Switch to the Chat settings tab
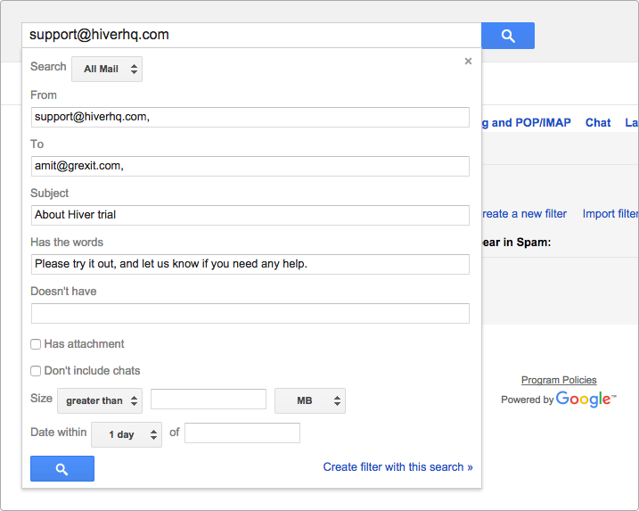639x511 pixels. pos(598,123)
